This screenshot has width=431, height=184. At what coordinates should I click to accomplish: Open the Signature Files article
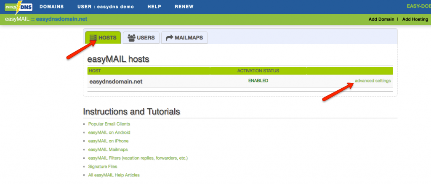(x=103, y=166)
